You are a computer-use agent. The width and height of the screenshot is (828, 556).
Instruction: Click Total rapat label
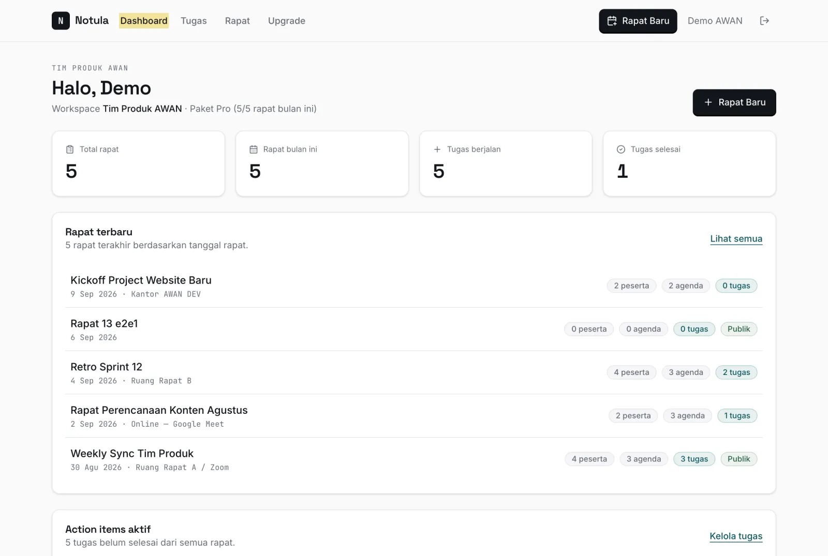click(99, 149)
